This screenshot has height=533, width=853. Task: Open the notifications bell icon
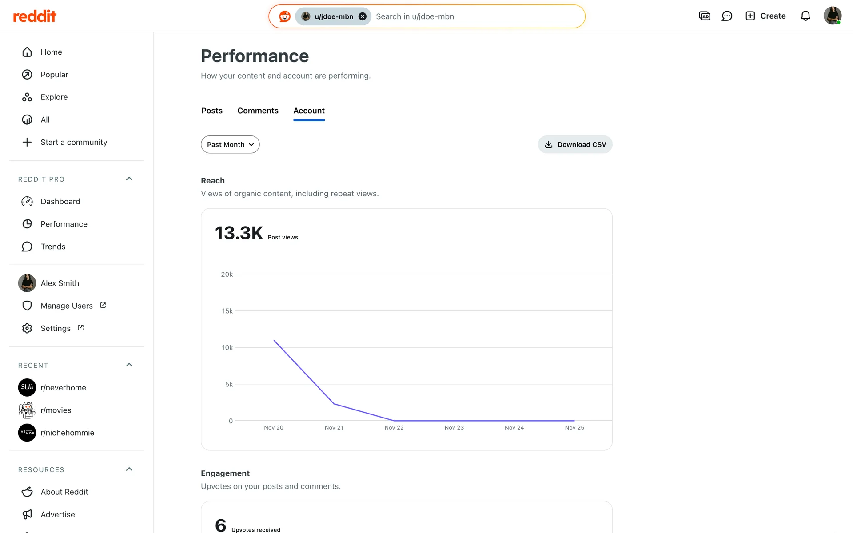point(805,16)
